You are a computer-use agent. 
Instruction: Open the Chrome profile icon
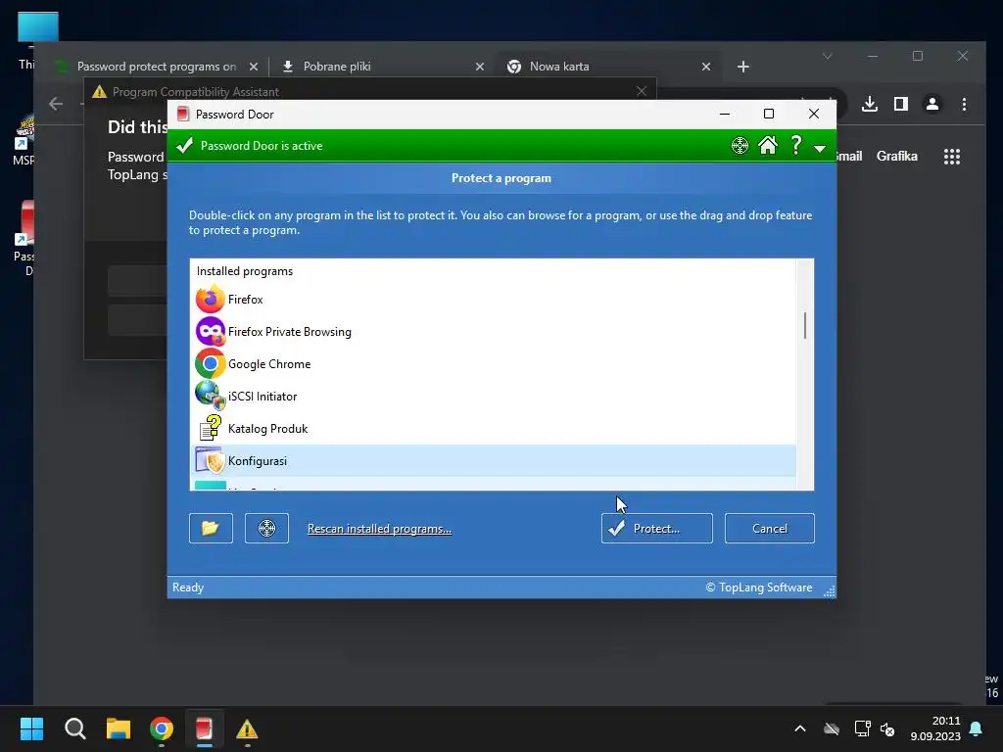tap(932, 104)
